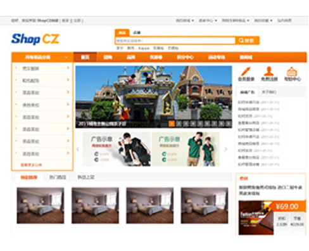Select slide indicator 1 on the banner
Image resolution: width=309 pixels, height=251 pixels.
[172, 124]
